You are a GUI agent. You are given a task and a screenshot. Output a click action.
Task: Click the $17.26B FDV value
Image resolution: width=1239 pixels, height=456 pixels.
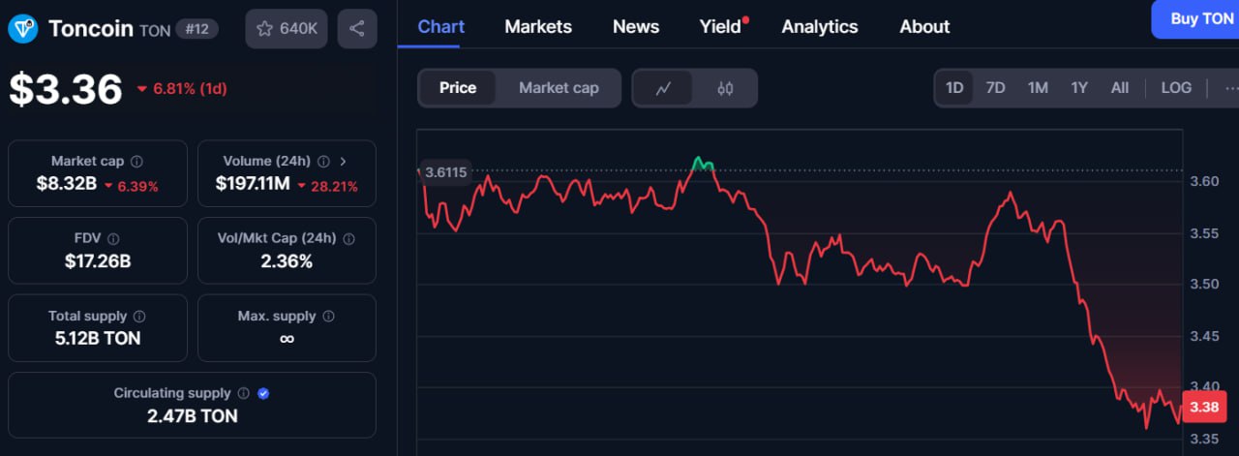pyautogui.click(x=98, y=260)
